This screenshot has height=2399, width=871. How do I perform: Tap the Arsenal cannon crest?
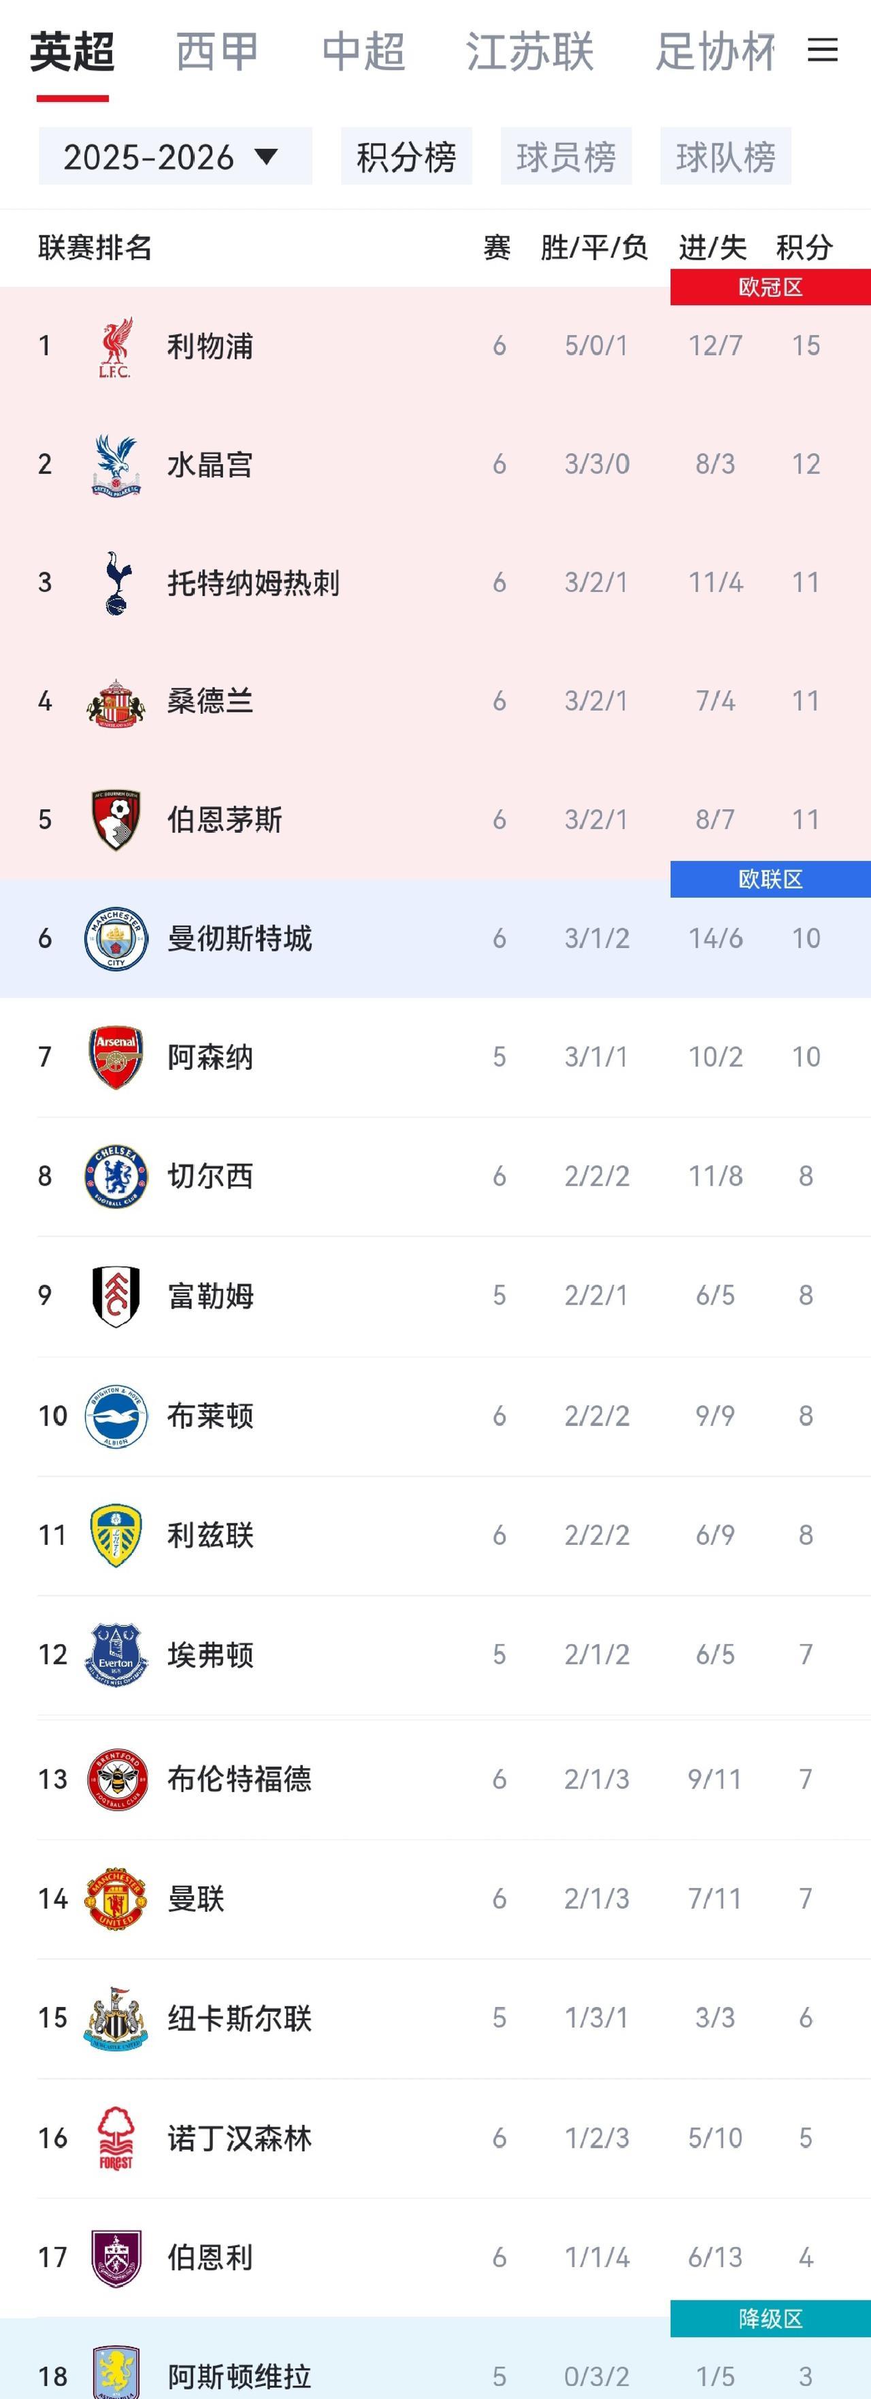coord(116,1057)
